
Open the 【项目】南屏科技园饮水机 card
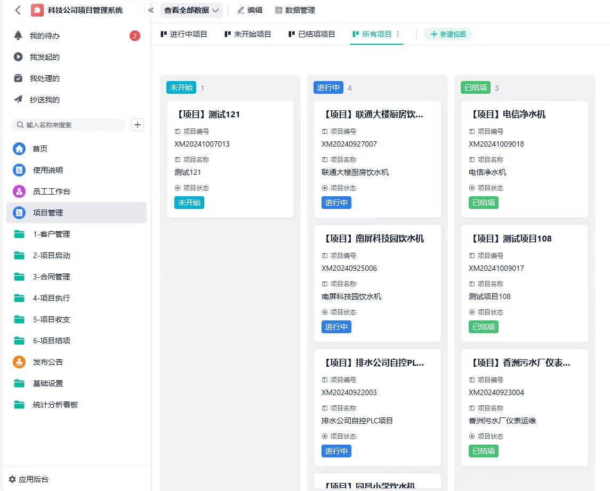click(x=378, y=283)
